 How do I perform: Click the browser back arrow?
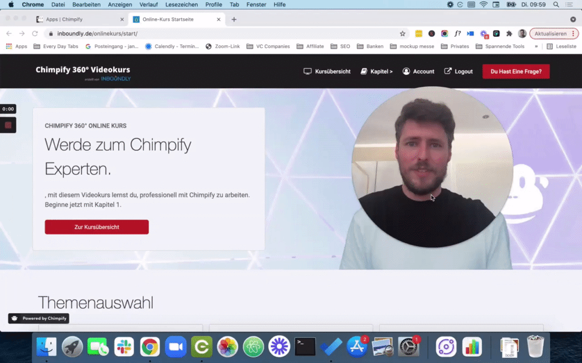pyautogui.click(x=9, y=33)
